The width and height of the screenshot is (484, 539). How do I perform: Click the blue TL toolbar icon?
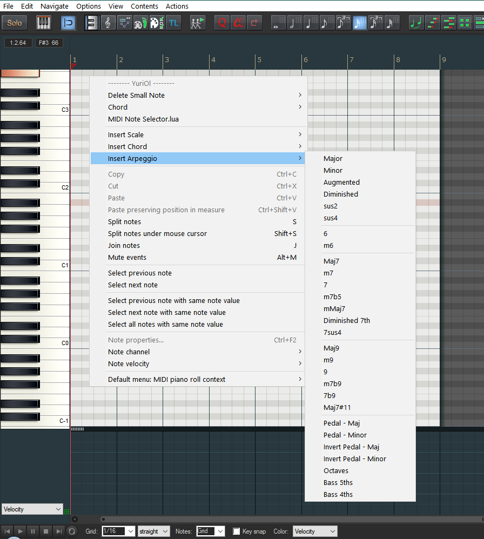click(173, 23)
